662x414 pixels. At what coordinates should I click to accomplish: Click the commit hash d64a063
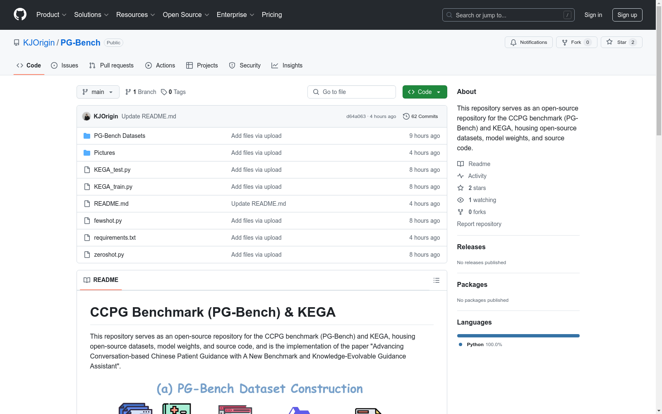coord(356,116)
